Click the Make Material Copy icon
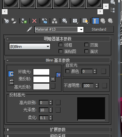Screen dimensions: 122x137 coord(44,21)
